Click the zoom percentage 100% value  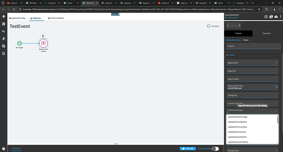(233, 25)
